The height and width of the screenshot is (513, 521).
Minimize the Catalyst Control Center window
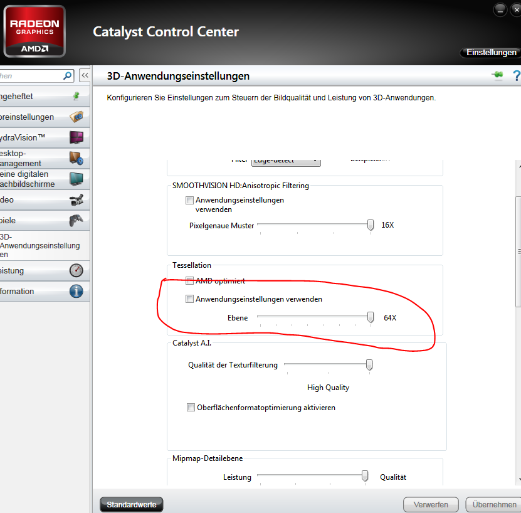pos(500,9)
